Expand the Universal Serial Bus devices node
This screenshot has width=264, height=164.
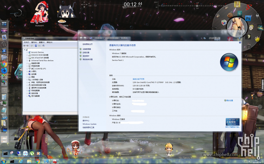click(x=27, y=61)
